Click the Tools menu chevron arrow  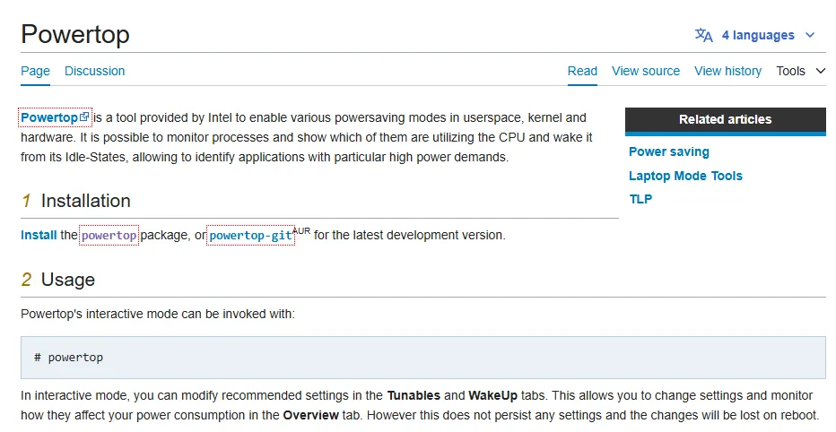click(821, 71)
